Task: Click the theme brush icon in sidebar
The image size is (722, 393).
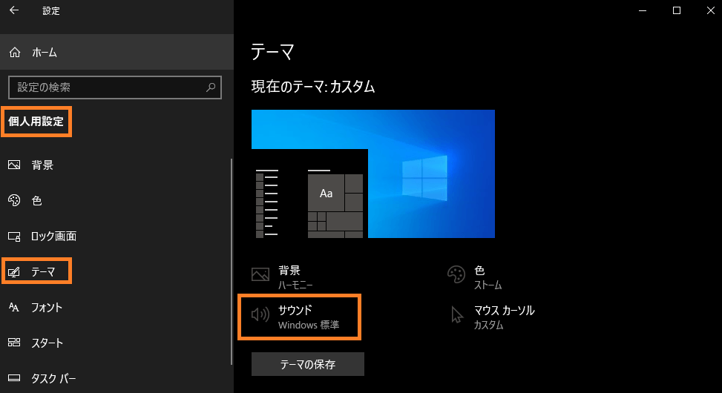Action: (x=14, y=272)
